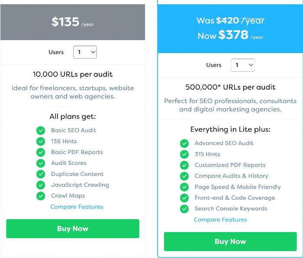This screenshot has width=303, height=258.
Task: Click checkmark beside JavaScript Crawling
Action: [41, 185]
